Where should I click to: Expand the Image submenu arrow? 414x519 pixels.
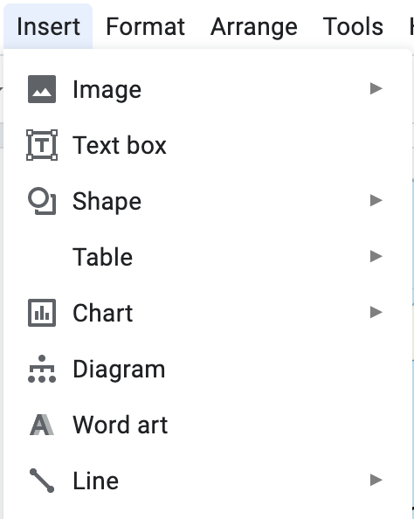coord(376,89)
